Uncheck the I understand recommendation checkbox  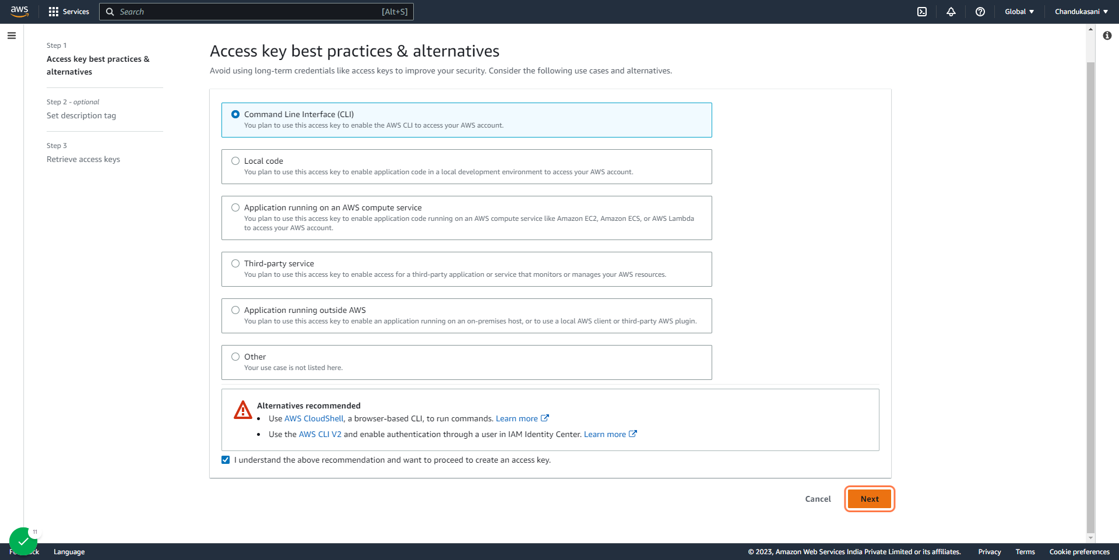click(226, 460)
